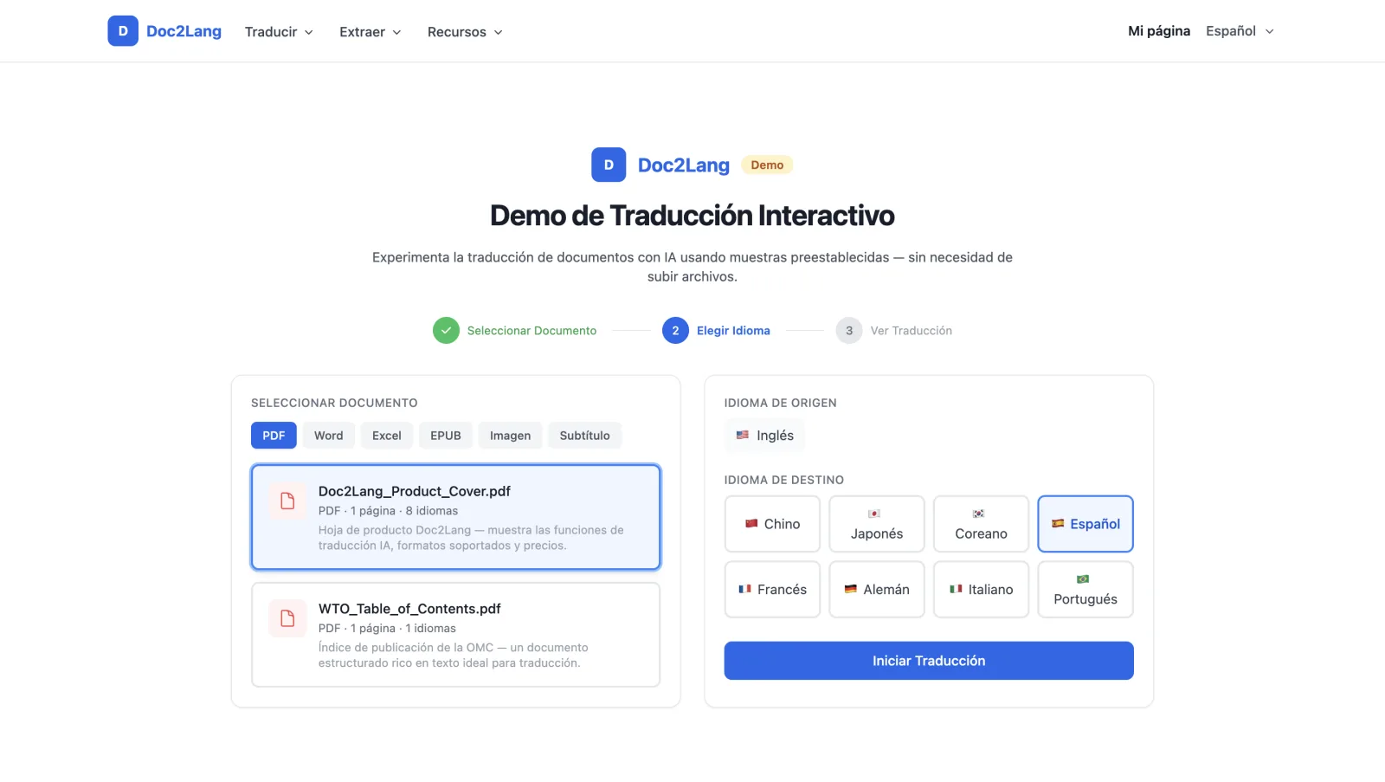Click the Inglés source language chip
Image resolution: width=1385 pixels, height=782 pixels.
(765, 436)
